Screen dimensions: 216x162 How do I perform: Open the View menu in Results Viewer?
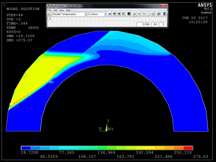62,10
